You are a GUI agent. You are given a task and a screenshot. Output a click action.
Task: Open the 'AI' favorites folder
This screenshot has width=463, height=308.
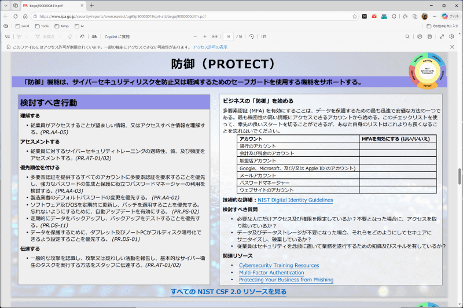(x=79, y=26)
